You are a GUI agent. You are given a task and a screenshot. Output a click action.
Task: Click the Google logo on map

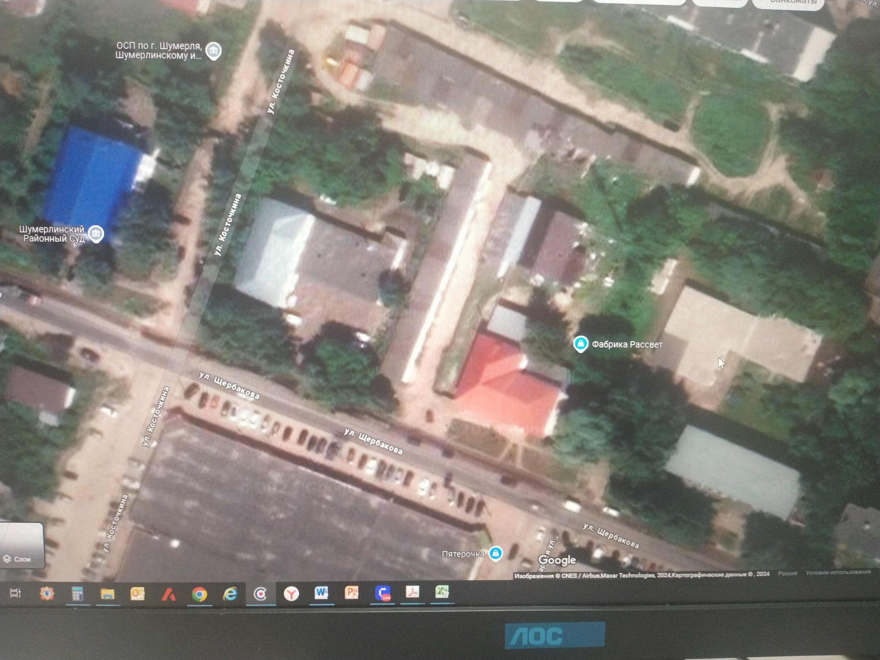point(557,560)
